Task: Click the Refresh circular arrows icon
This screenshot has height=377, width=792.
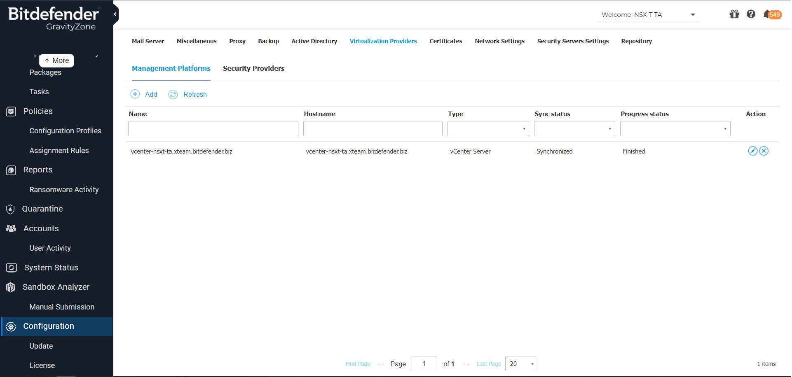Action: (173, 95)
